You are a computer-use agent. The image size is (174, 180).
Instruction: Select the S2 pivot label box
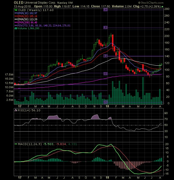pyautogui.click(x=106, y=102)
